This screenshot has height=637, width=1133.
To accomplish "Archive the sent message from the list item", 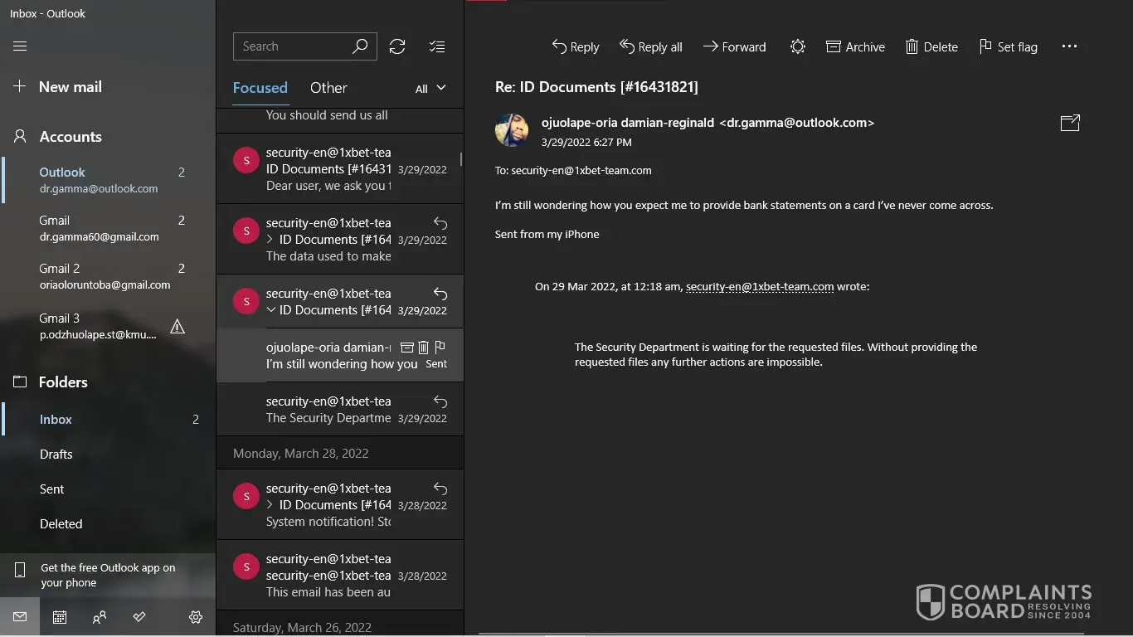I will tap(406, 348).
